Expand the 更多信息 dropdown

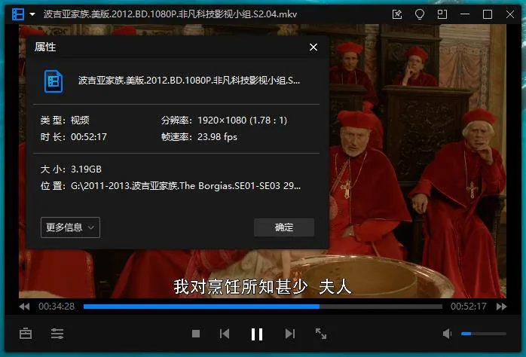coord(70,227)
